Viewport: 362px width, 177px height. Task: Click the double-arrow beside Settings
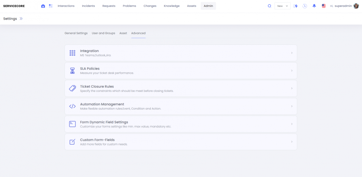click(21, 18)
